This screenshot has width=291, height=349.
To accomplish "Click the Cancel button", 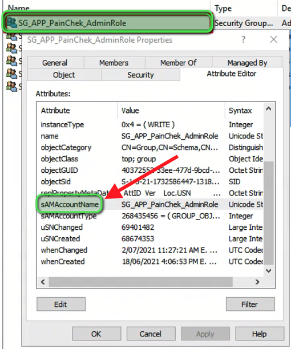I will [151, 334].
